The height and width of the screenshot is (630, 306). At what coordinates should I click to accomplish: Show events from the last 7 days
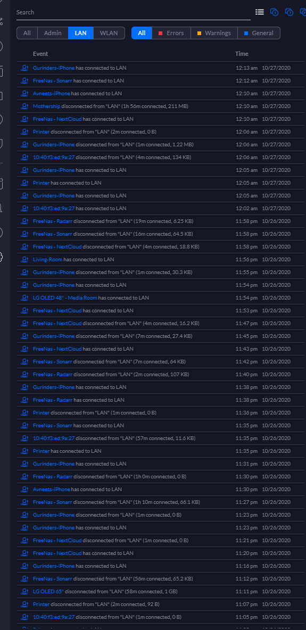tap(289, 12)
